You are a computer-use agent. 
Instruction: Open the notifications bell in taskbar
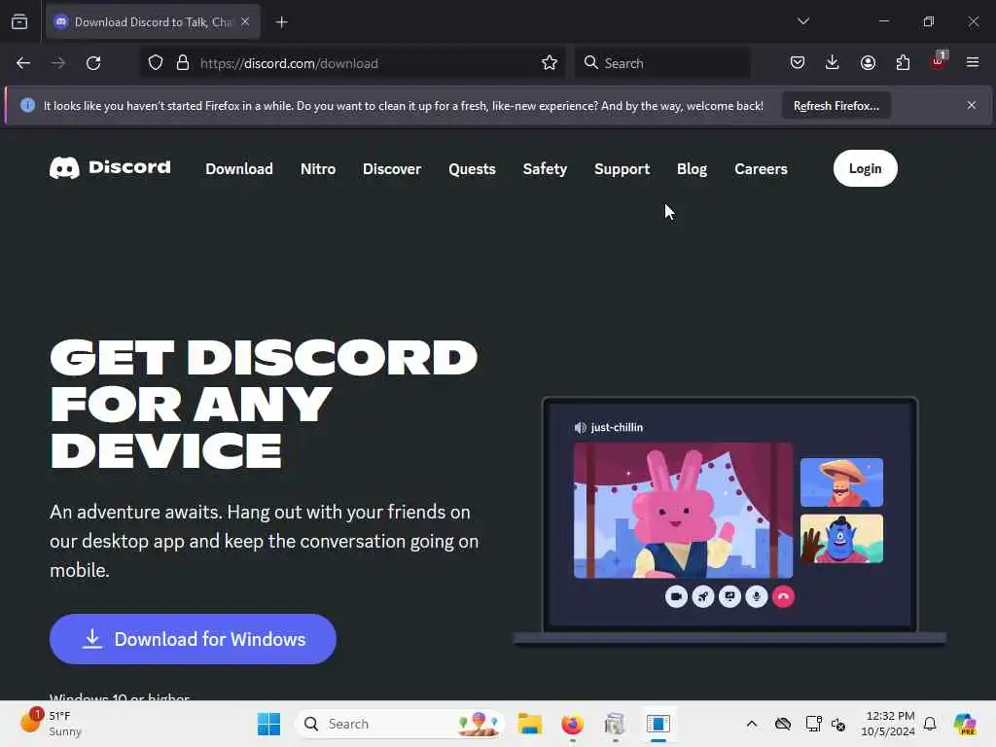click(x=930, y=724)
